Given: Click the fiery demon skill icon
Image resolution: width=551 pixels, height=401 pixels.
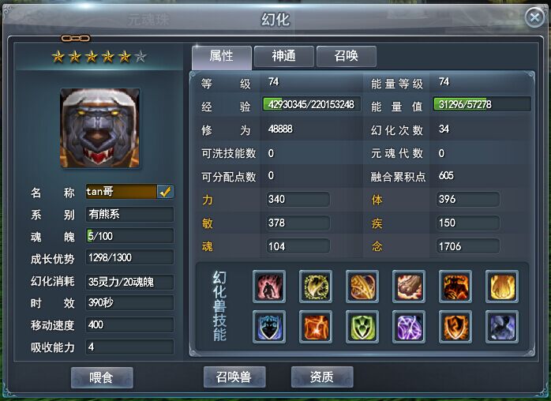Looking at the screenshot, I should tap(455, 287).
